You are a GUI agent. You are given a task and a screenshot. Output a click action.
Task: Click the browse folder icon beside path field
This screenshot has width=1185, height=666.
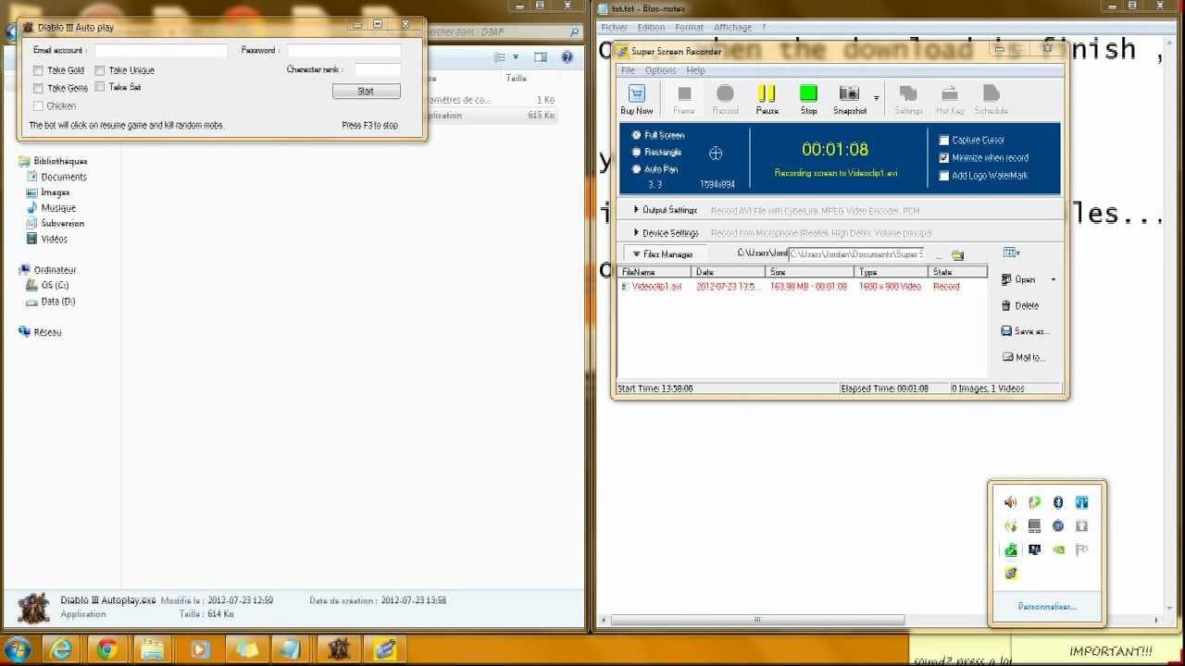(x=957, y=254)
